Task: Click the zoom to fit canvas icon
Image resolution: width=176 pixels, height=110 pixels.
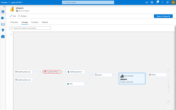Action: (168, 70)
